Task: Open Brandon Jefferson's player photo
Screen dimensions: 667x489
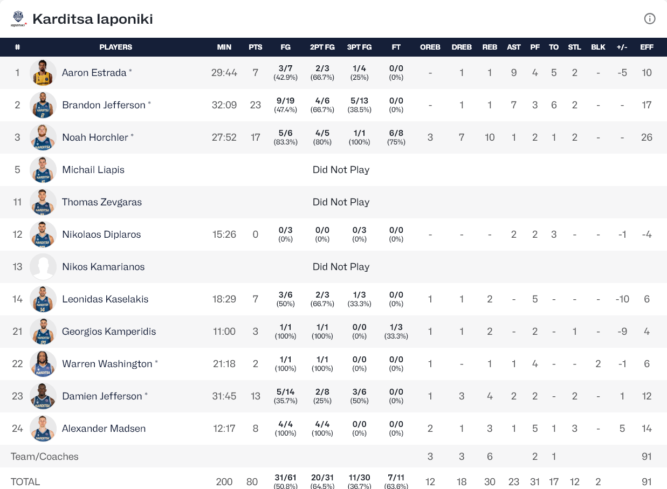Action: click(43, 105)
